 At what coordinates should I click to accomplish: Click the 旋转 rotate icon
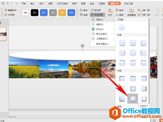pyautogui.click(x=117, y=15)
